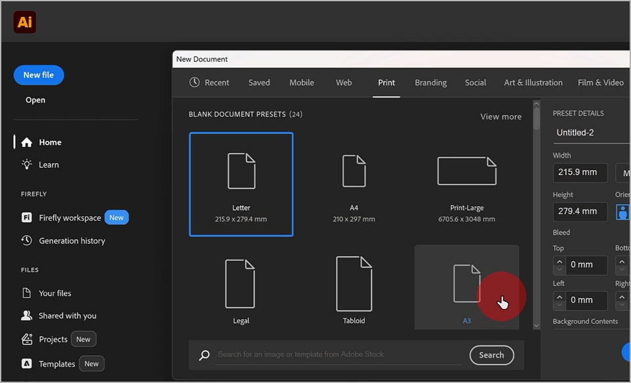Click the Shared with you people icon
631x383 pixels.
pos(26,315)
